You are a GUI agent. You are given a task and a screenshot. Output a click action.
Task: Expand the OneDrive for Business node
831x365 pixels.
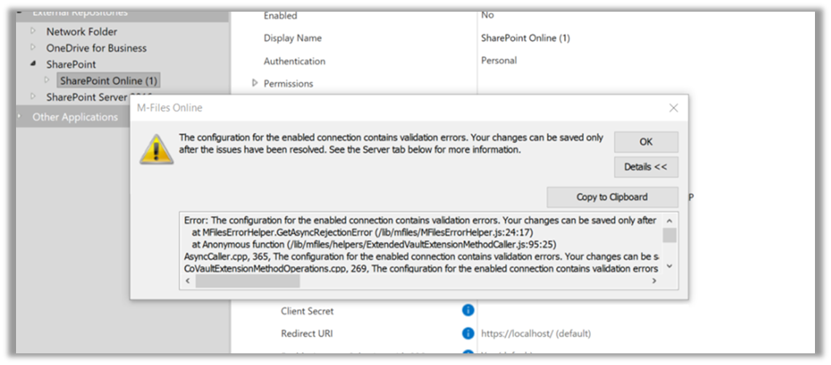tap(34, 47)
